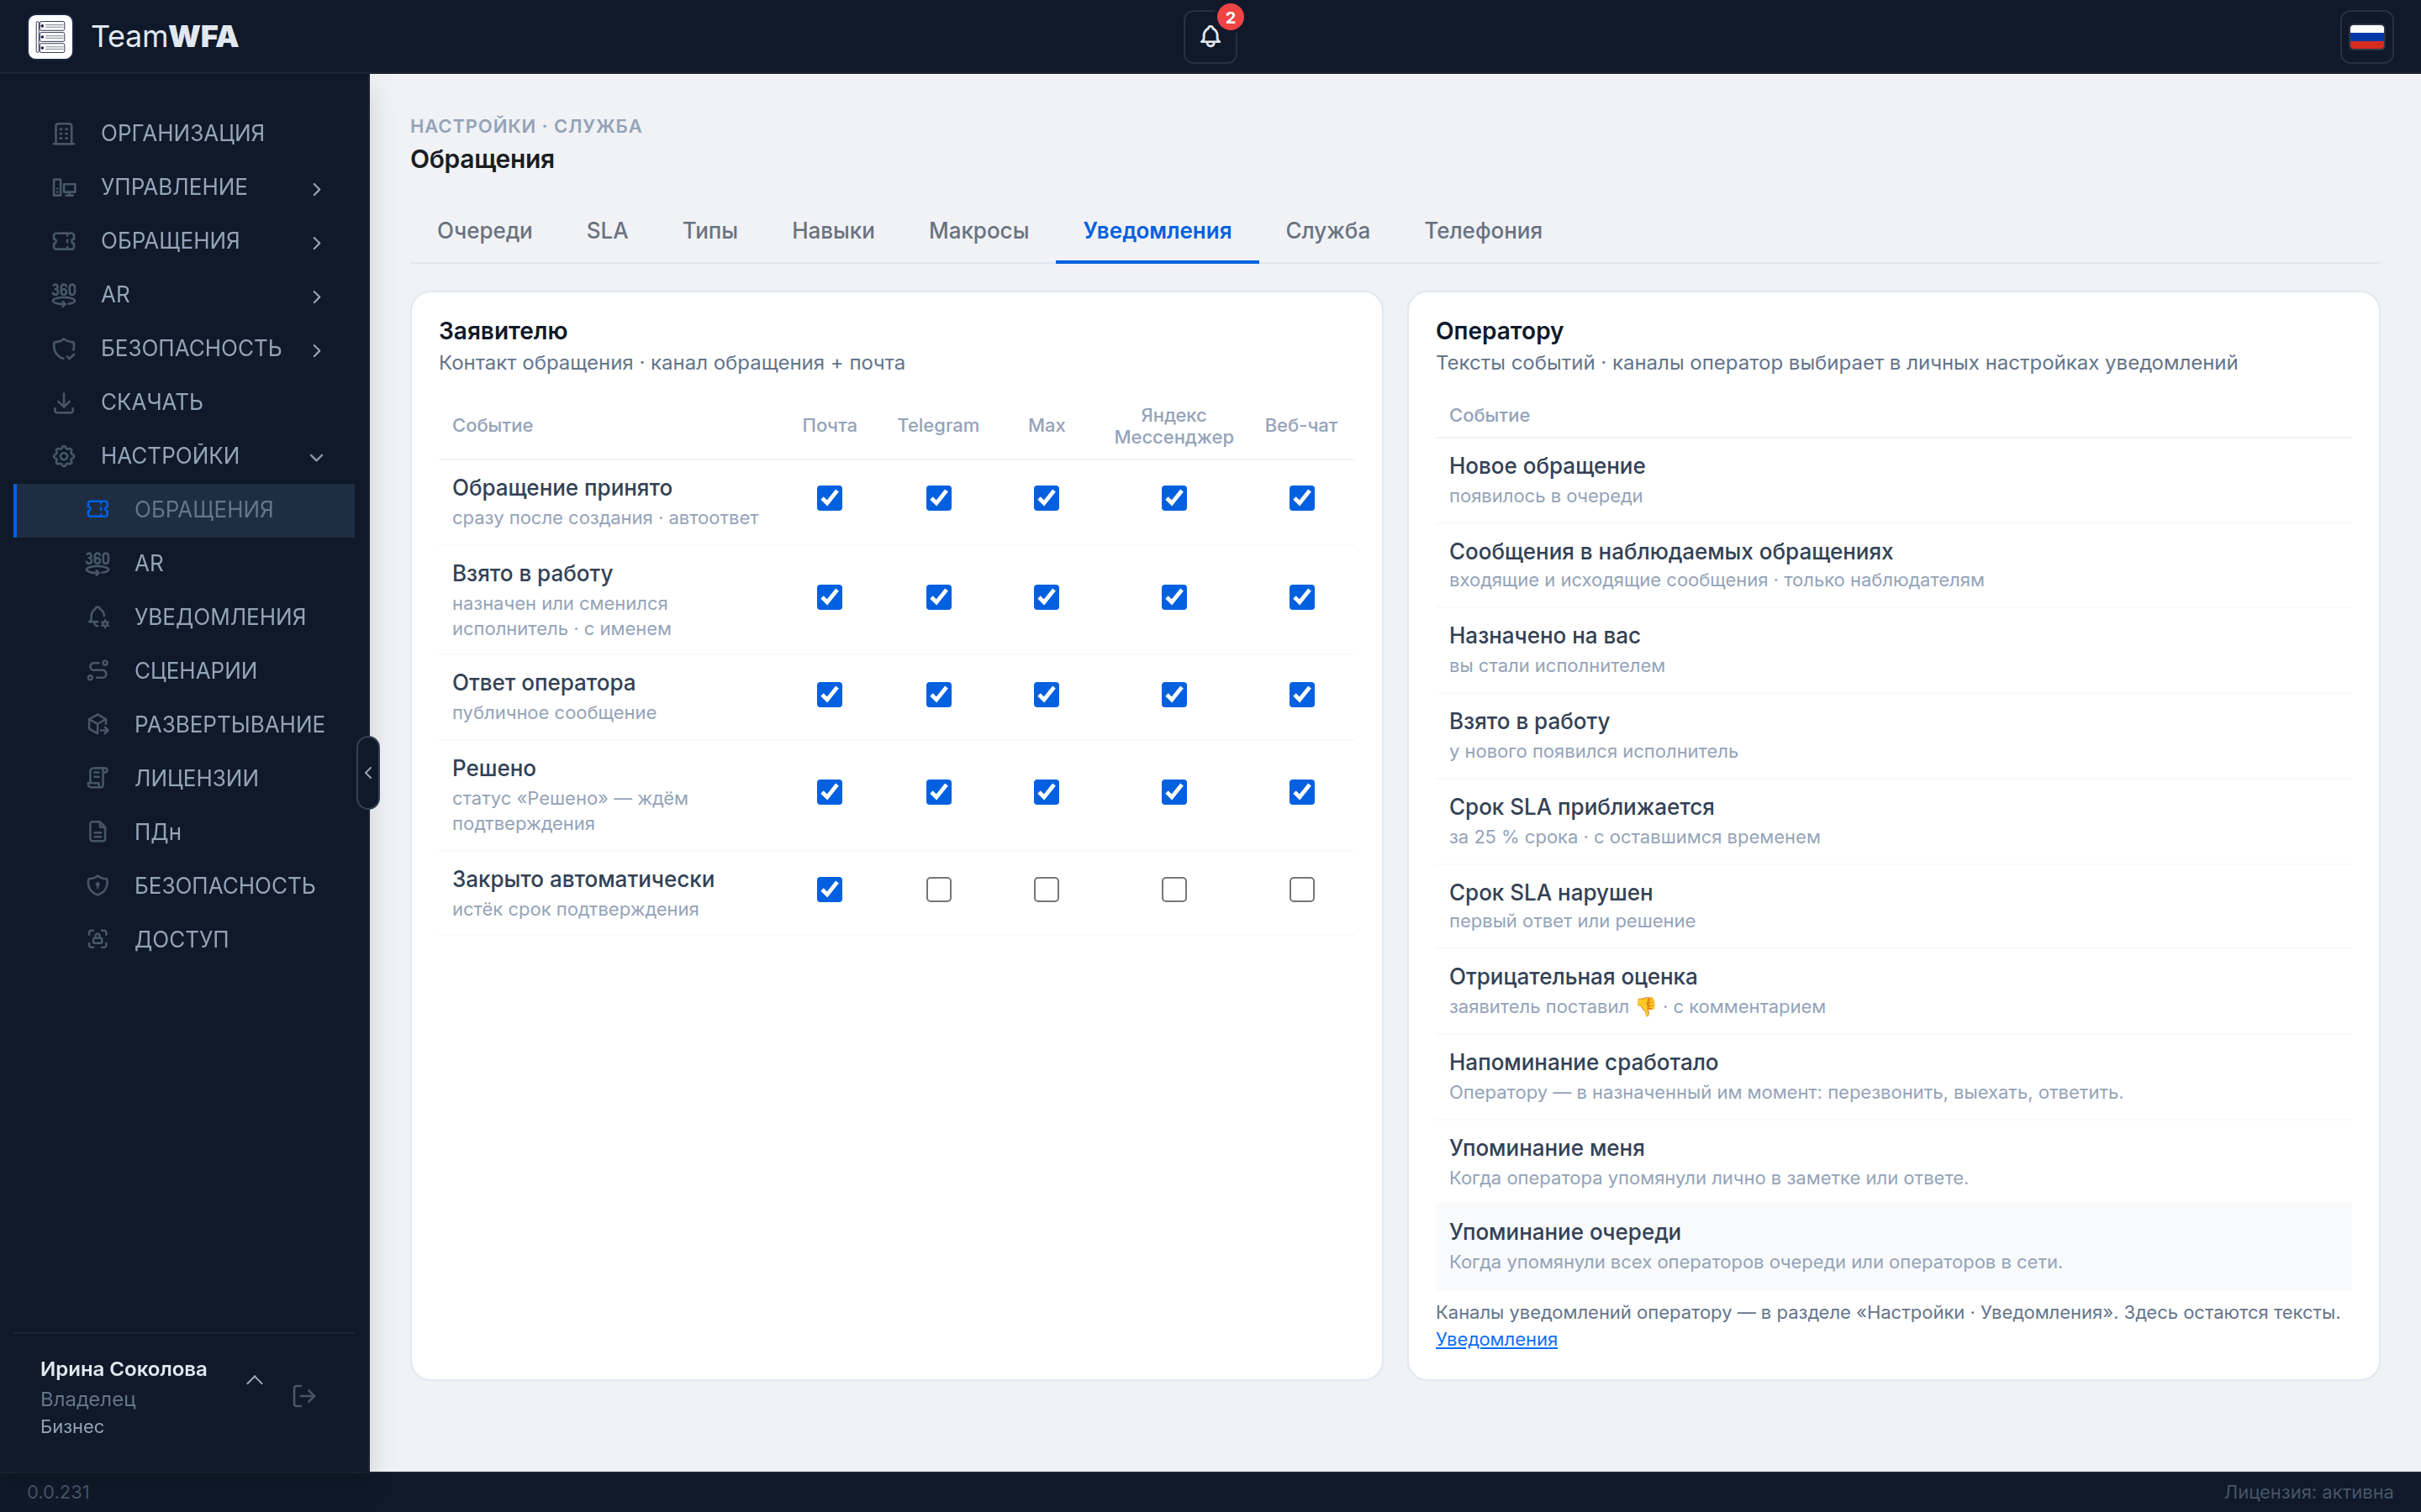Open the Сценарии icon in sidebar
The image size is (2421, 1512).
point(98,671)
